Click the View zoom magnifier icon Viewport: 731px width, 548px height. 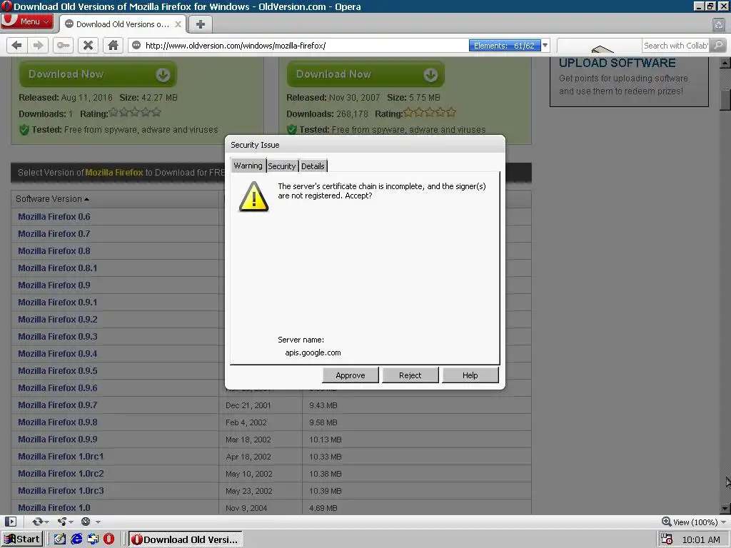coord(666,522)
